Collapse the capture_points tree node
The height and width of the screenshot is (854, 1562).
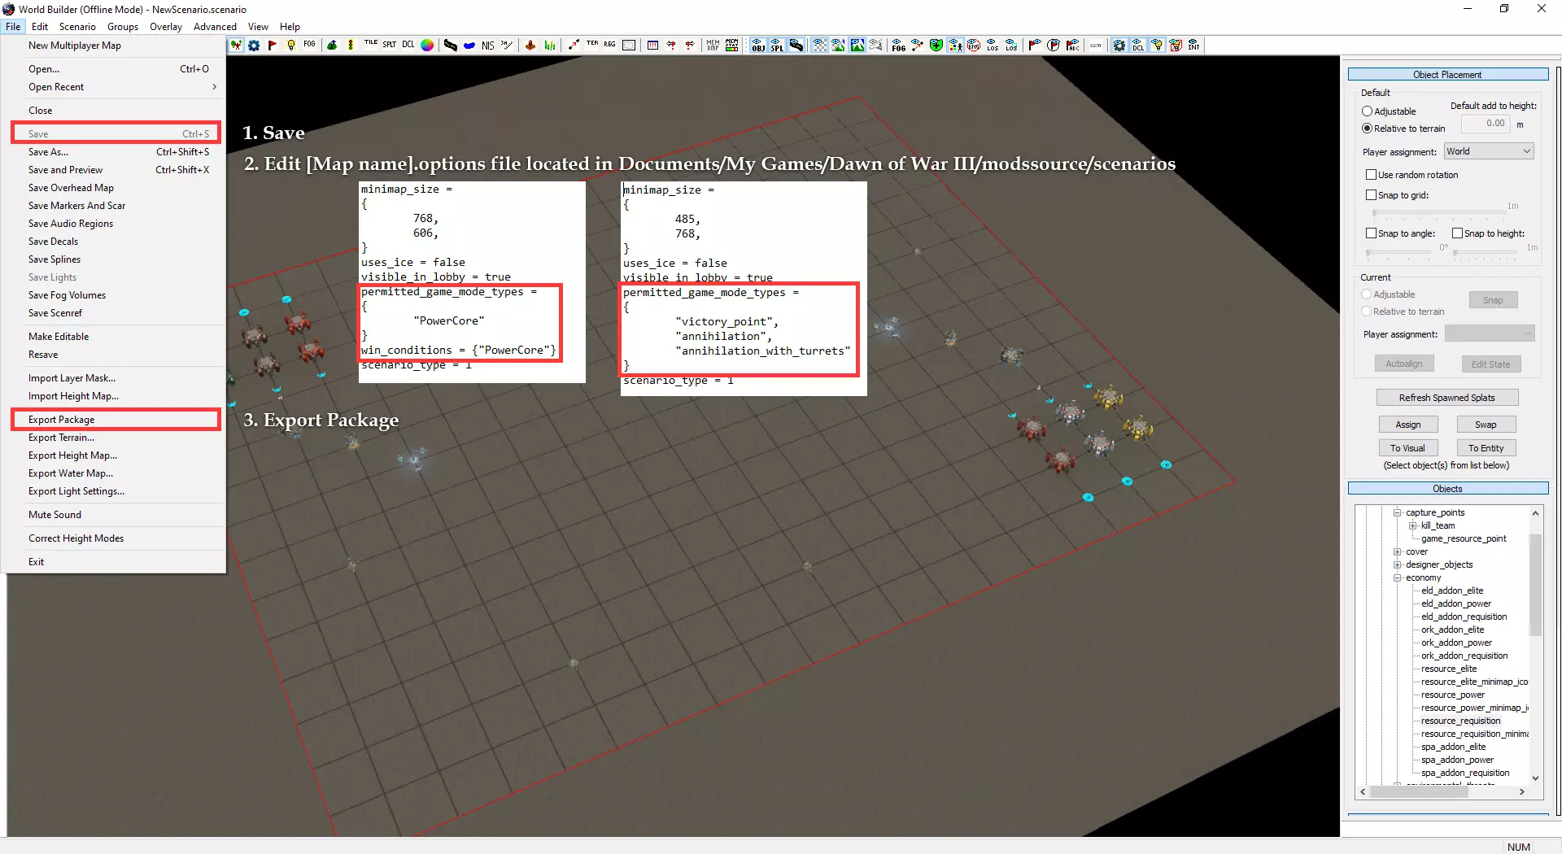1398,513
